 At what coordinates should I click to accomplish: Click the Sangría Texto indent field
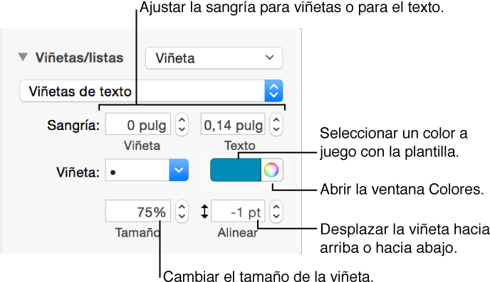pos(233,124)
